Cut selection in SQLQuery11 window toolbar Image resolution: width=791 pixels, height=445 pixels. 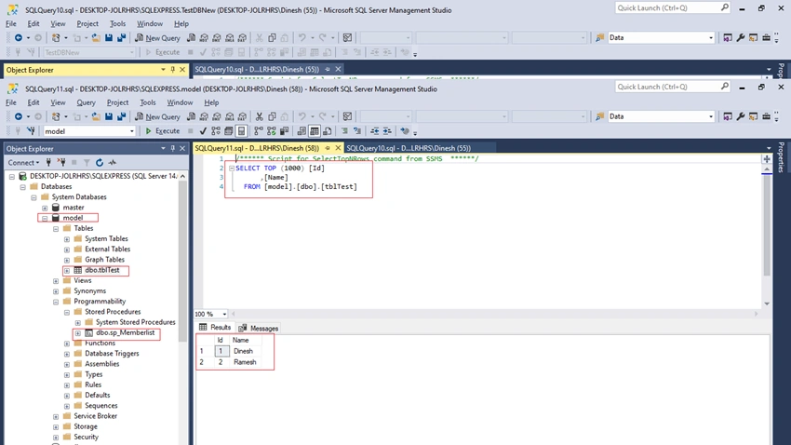coord(259,116)
